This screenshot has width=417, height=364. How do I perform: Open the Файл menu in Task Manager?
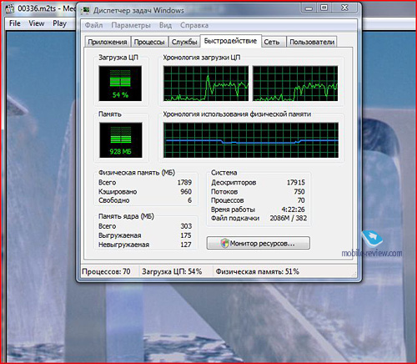coord(93,25)
